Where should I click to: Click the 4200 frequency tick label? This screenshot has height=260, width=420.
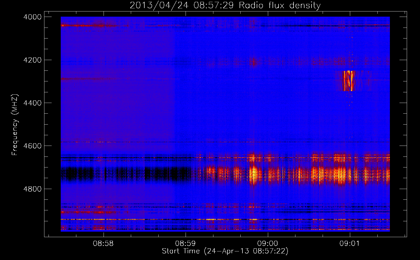click(32, 60)
